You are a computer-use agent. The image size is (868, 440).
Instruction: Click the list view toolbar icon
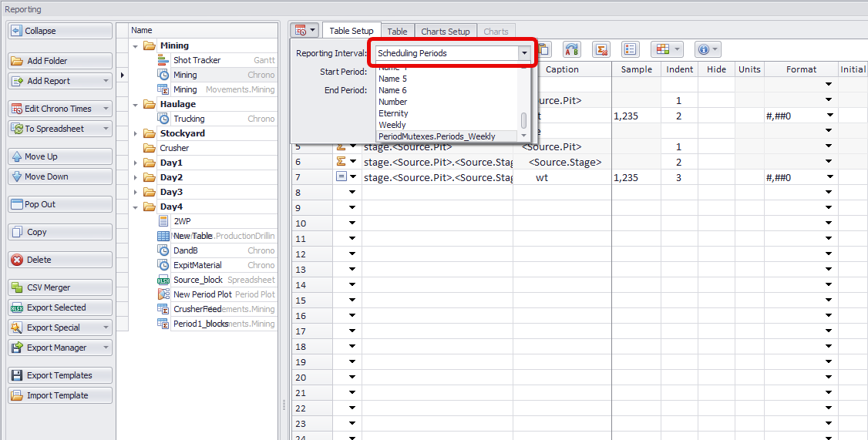pyautogui.click(x=630, y=50)
